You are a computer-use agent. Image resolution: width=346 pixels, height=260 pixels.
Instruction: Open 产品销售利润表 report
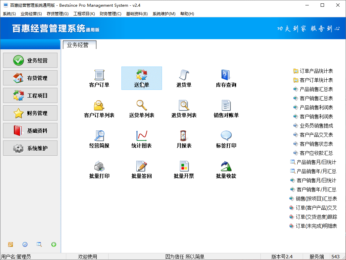click(313, 107)
